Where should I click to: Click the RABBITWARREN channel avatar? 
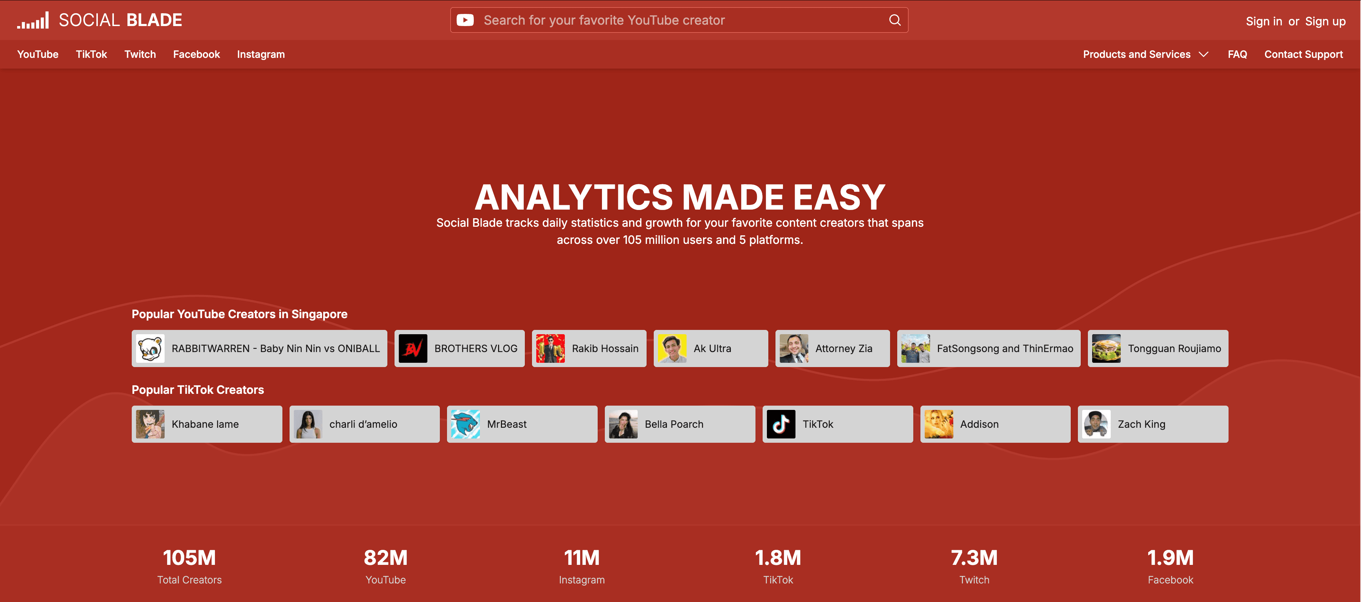pyautogui.click(x=150, y=348)
